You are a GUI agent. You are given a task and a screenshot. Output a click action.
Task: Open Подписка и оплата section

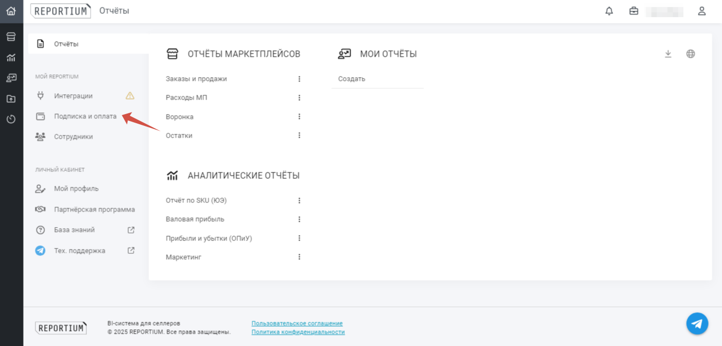click(x=85, y=116)
